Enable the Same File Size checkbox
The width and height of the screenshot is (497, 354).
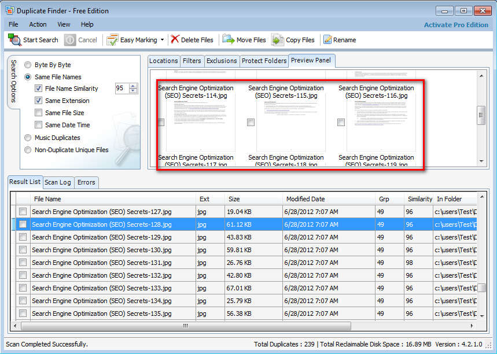click(38, 113)
